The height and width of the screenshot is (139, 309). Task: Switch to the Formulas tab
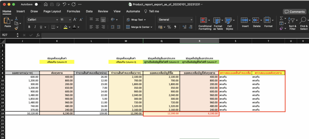[73, 11]
